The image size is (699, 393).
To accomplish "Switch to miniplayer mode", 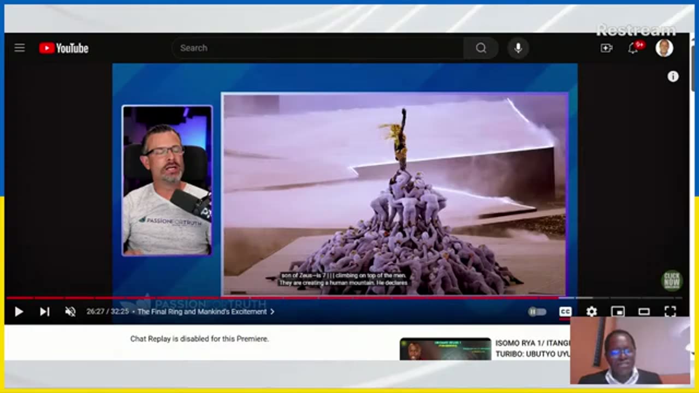I will [618, 312].
